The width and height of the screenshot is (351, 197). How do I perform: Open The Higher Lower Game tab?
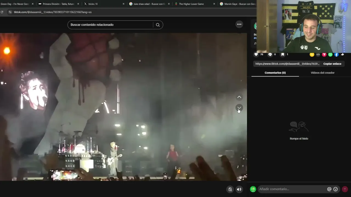coord(191,4)
